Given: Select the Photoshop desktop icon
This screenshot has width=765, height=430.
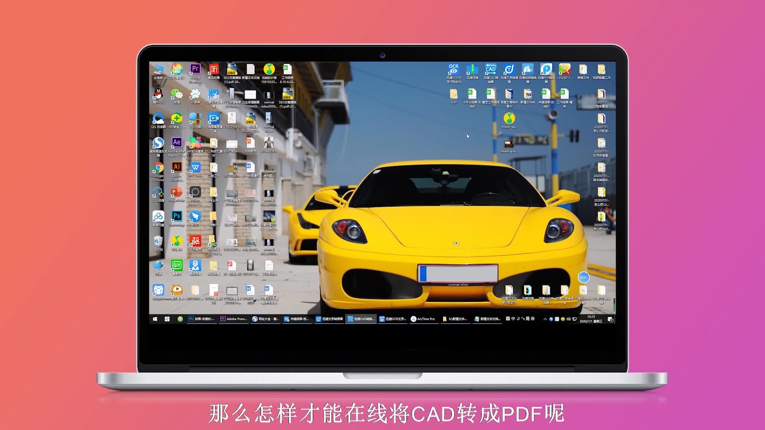Looking at the screenshot, I should pos(177,217).
